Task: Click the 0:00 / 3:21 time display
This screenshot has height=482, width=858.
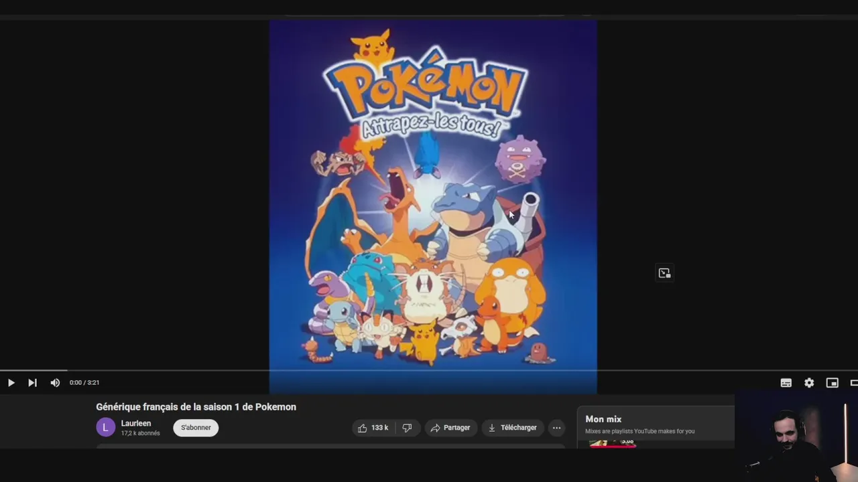Action: pyautogui.click(x=84, y=383)
